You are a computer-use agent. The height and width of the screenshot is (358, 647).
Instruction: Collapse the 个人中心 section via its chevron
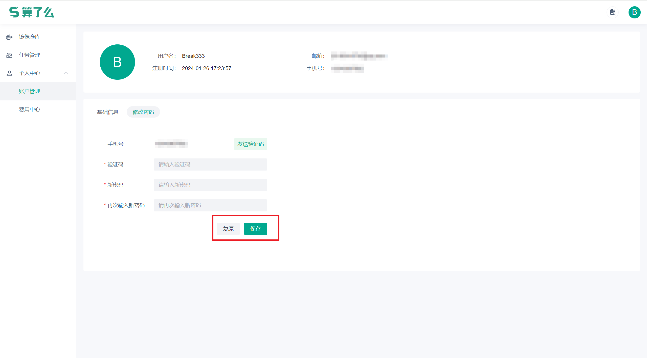click(66, 73)
